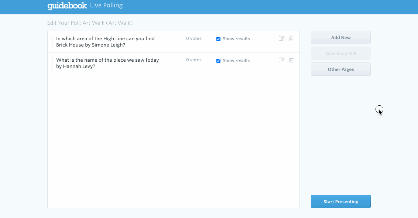418x218 pixels.
Task: Uncheck Show results for Brick House question
Action: pyautogui.click(x=218, y=39)
